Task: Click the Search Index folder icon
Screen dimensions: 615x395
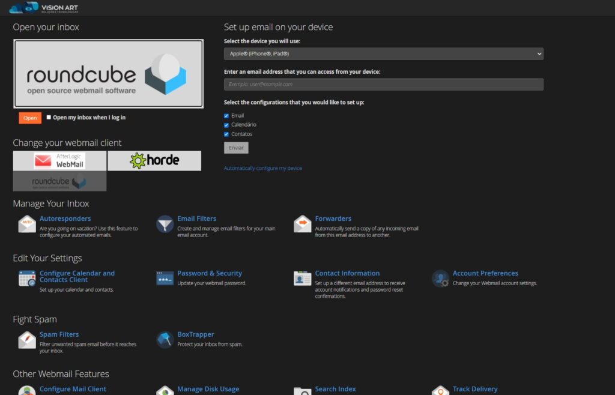Action: pos(303,391)
